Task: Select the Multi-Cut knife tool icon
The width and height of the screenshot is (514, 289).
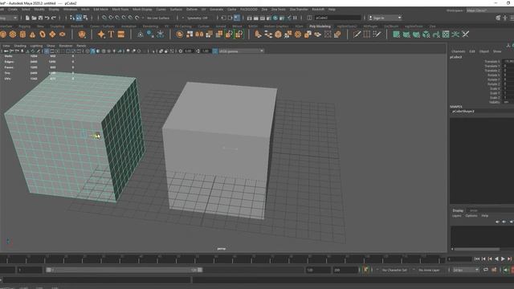Action: pos(357,34)
